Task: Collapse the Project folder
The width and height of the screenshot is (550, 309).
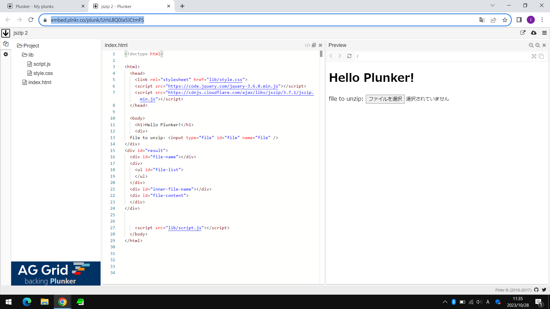Action: 28,46
